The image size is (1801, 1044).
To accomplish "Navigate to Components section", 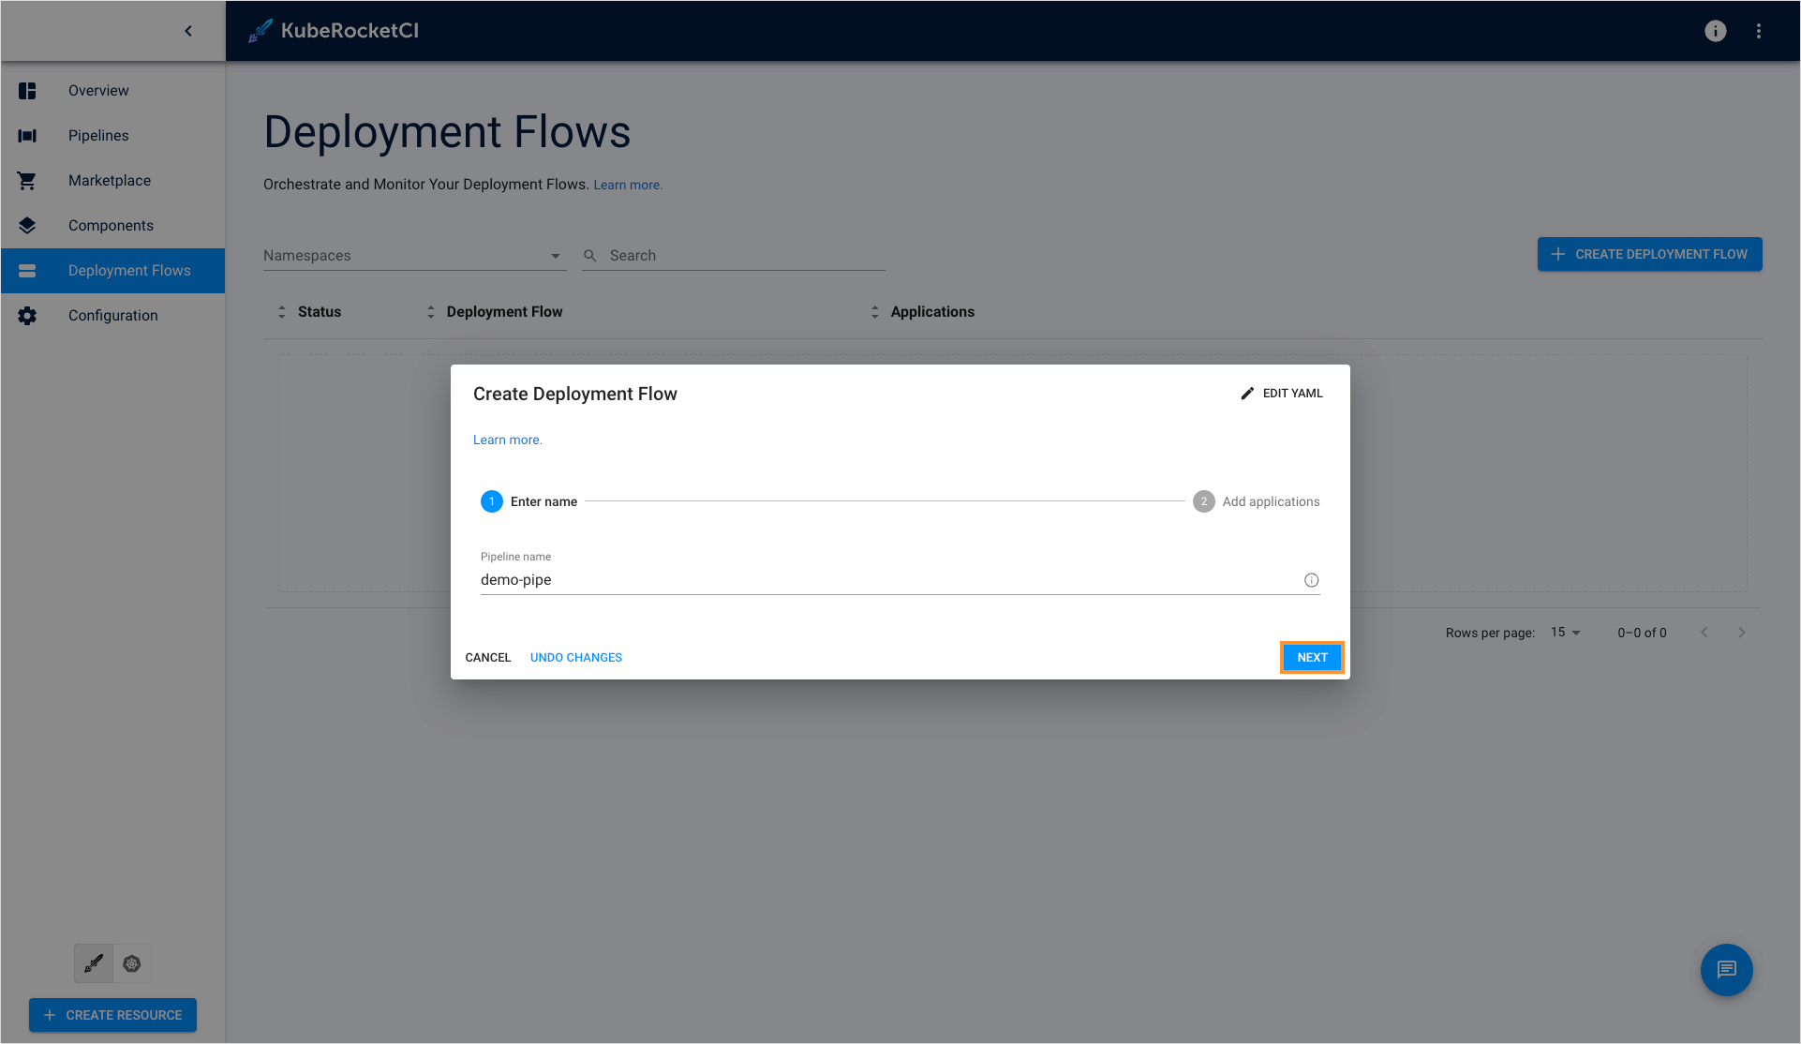I will tap(111, 225).
